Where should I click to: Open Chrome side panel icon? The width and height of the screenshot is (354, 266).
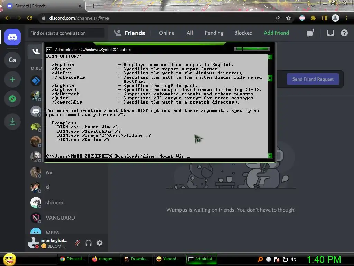(324, 18)
